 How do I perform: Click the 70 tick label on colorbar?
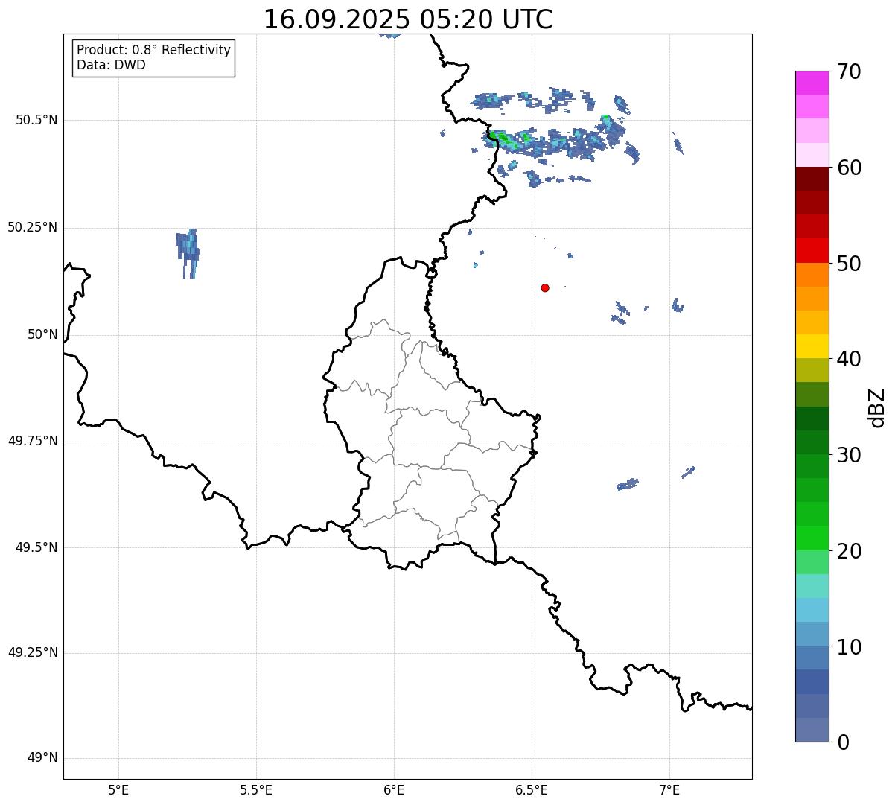848,71
